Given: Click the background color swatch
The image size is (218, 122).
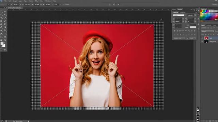Looking at the screenshot, I should [4, 46].
